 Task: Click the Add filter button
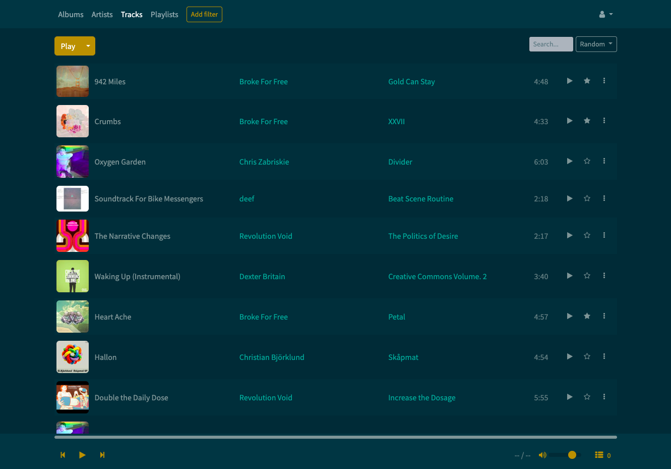pyautogui.click(x=204, y=14)
